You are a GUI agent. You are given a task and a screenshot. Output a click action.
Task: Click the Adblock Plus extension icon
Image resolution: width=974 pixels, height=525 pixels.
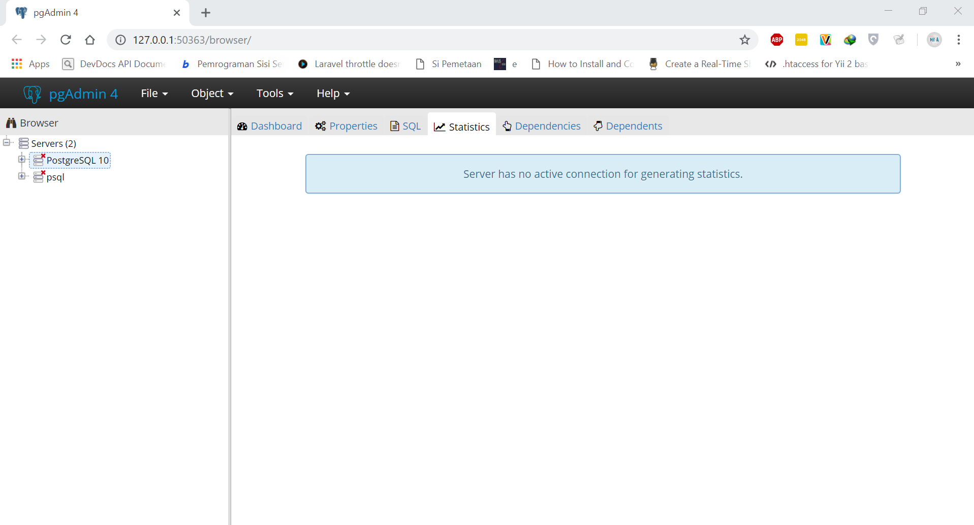pos(776,40)
